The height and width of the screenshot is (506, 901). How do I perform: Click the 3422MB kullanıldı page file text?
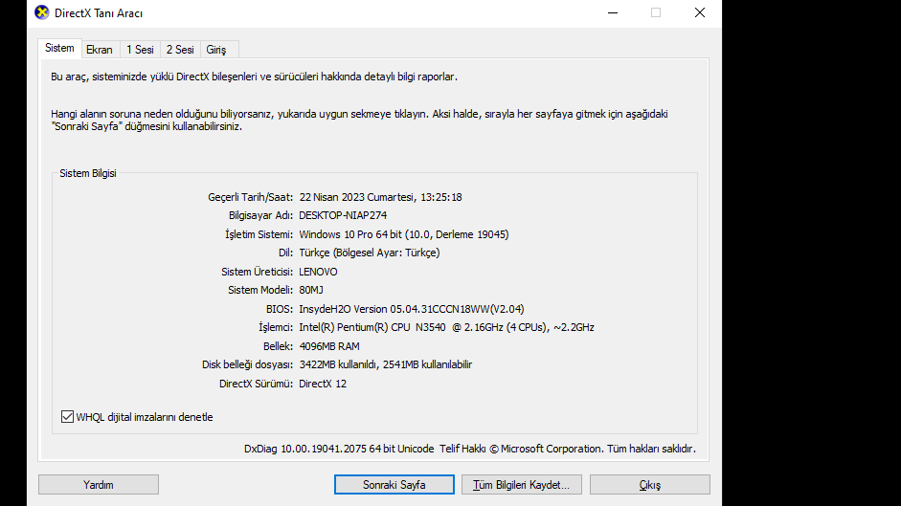(386, 364)
